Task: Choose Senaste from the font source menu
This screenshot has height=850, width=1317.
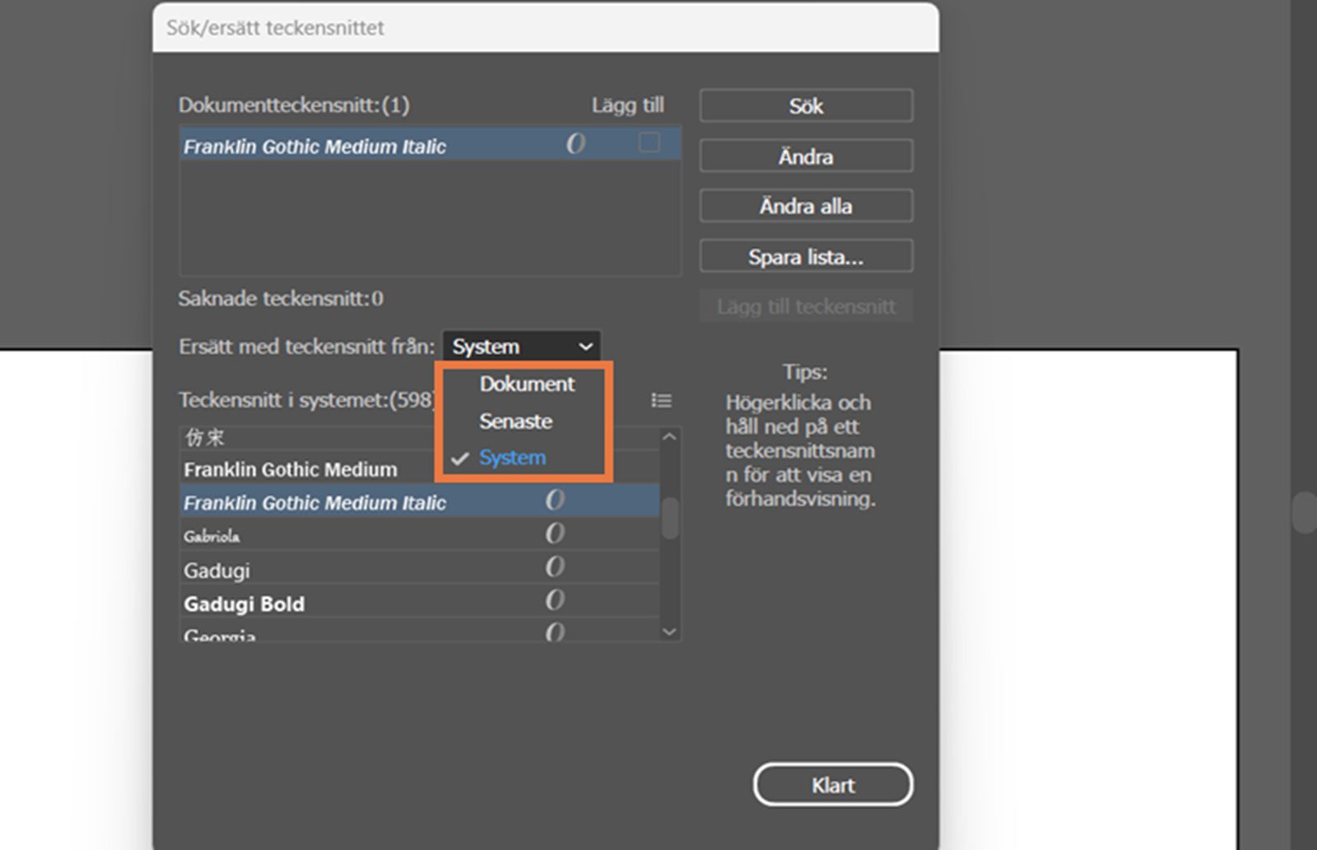Action: coord(516,421)
